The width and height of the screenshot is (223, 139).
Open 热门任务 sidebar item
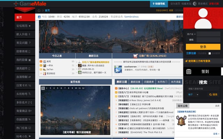click(25, 128)
